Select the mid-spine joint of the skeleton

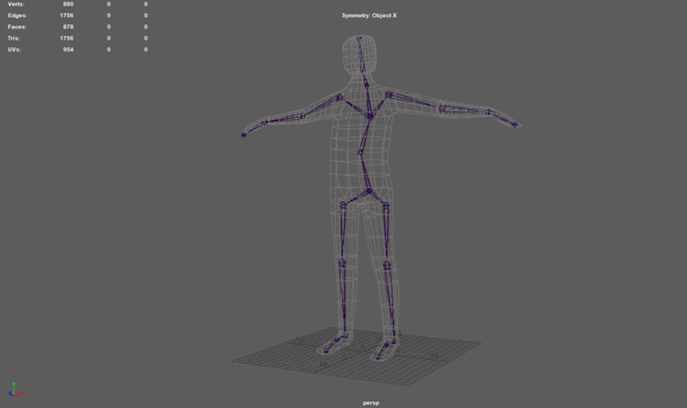pos(360,152)
